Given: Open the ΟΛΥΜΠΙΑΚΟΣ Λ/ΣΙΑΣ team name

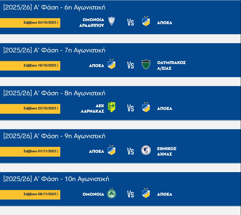Looking at the screenshot, I should [x=171, y=65].
